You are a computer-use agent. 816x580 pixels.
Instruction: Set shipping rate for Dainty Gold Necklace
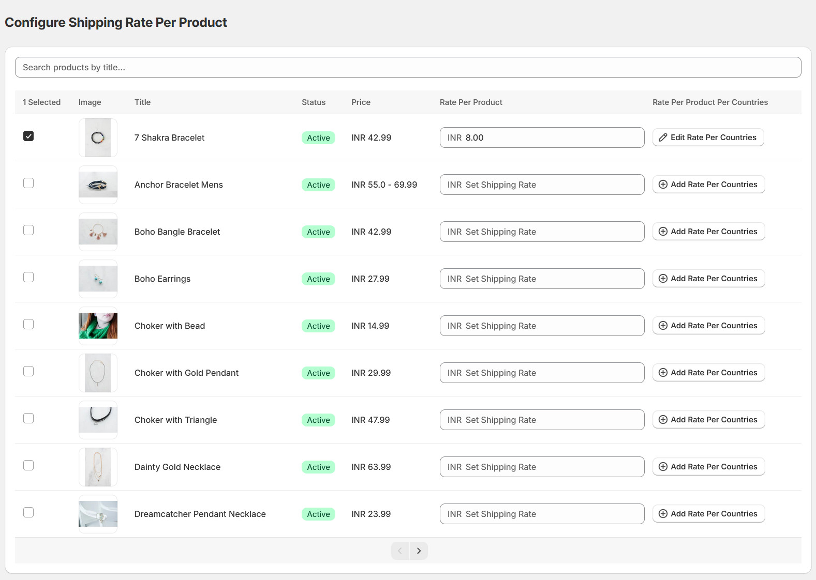(x=542, y=467)
